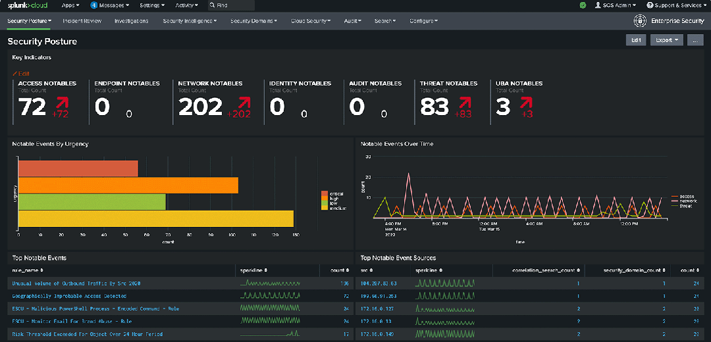The height and width of the screenshot is (342, 711).
Task: Click the medium urgency legend swatch
Action: (x=325, y=208)
